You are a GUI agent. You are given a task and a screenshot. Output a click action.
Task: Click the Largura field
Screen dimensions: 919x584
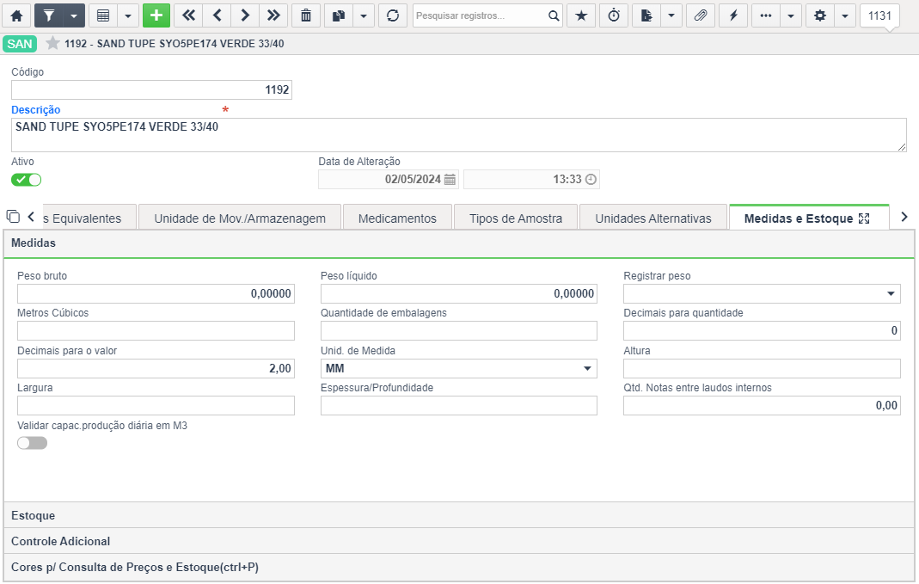tap(156, 405)
